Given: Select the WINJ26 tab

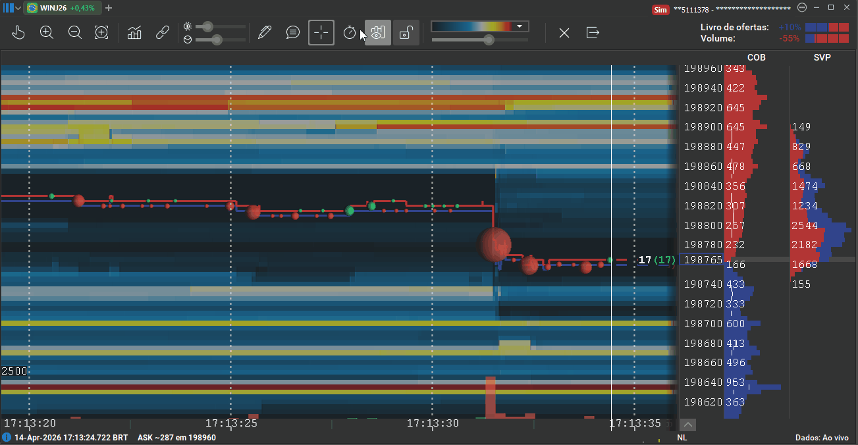Looking at the screenshot, I should click(62, 8).
